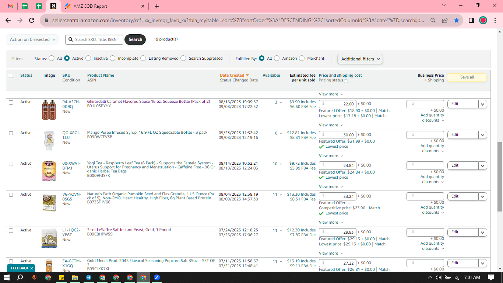The width and height of the screenshot is (503, 283).
Task: Click the Pricing status info icon
Action: click(346, 81)
